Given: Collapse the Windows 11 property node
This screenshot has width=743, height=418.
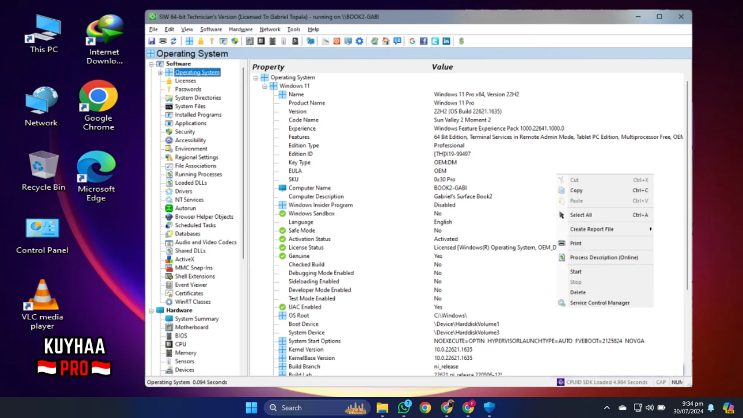Looking at the screenshot, I should [x=265, y=86].
